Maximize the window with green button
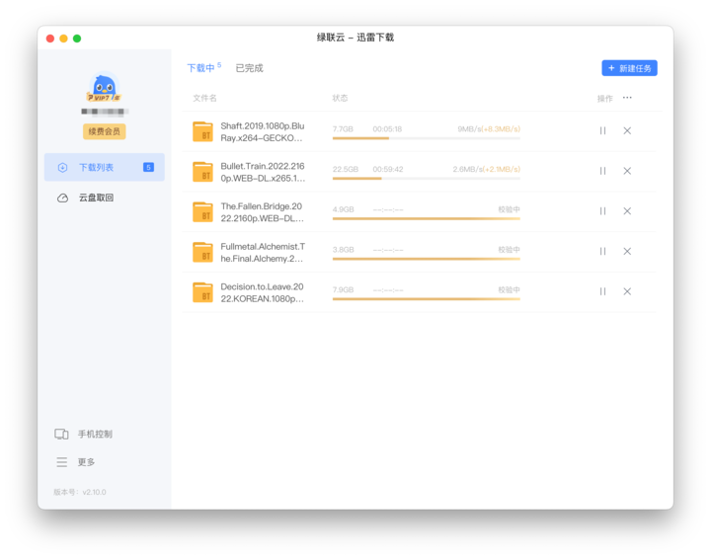 click(77, 39)
